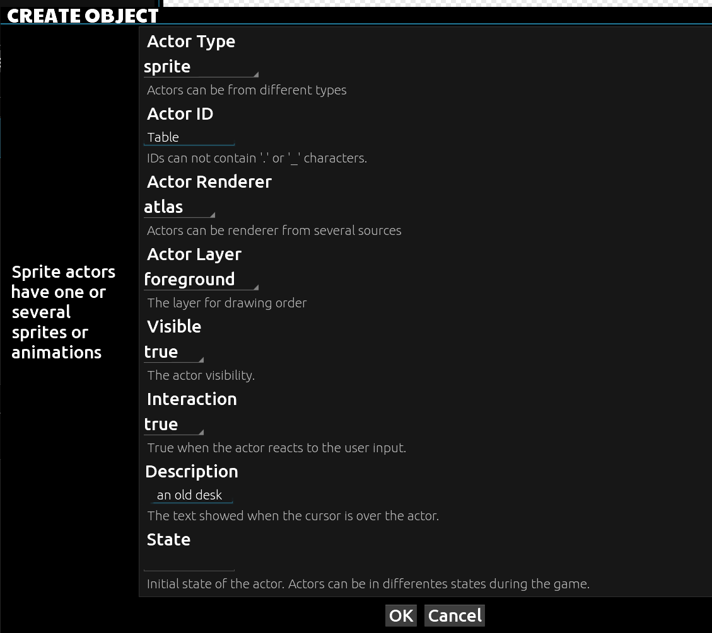
Task: Dismiss the dialog with Cancel
Action: 454,615
